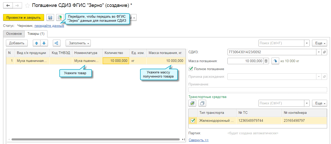Viewport: 331px width, 144px height.
Task: Move selected row up with arrow
Action: (37, 43)
